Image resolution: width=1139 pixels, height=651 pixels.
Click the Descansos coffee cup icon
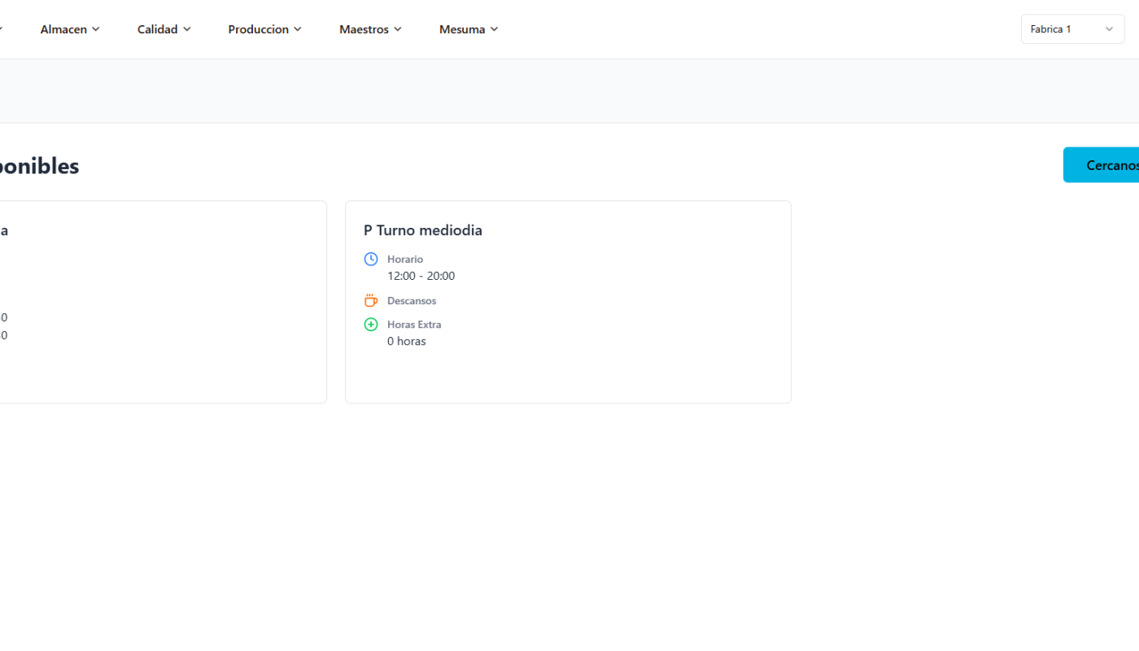pos(371,300)
